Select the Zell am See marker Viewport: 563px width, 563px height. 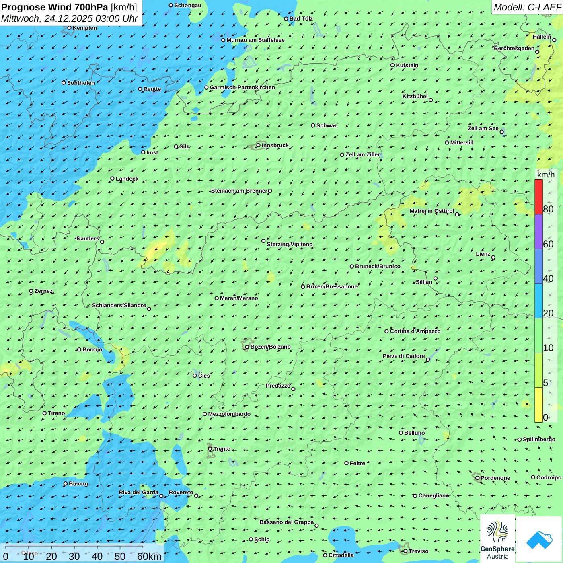[501, 132]
